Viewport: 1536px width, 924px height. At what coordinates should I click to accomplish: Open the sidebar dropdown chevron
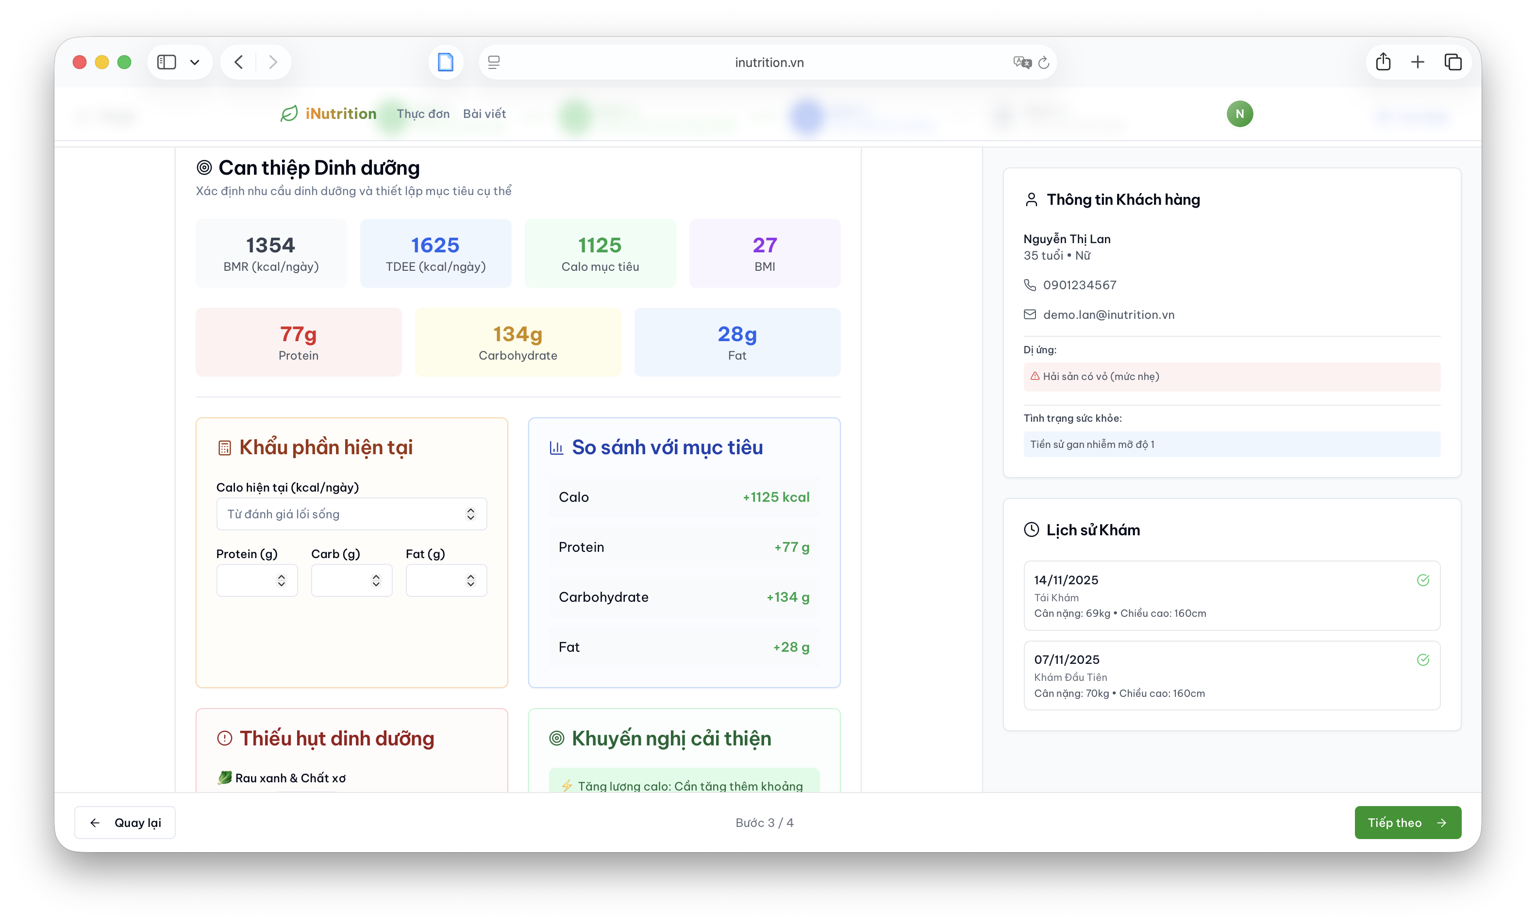(x=195, y=62)
